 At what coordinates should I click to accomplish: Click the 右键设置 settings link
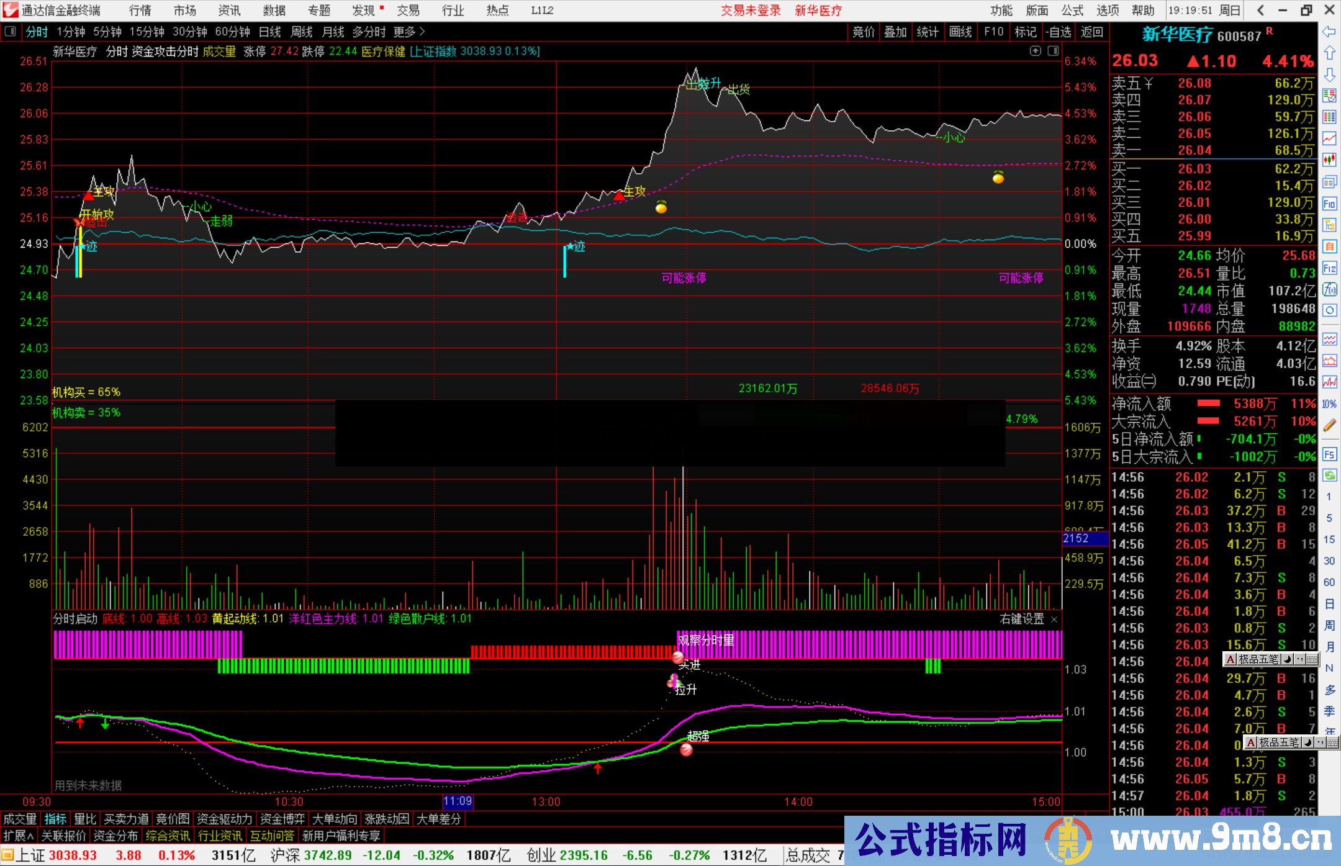(1022, 619)
